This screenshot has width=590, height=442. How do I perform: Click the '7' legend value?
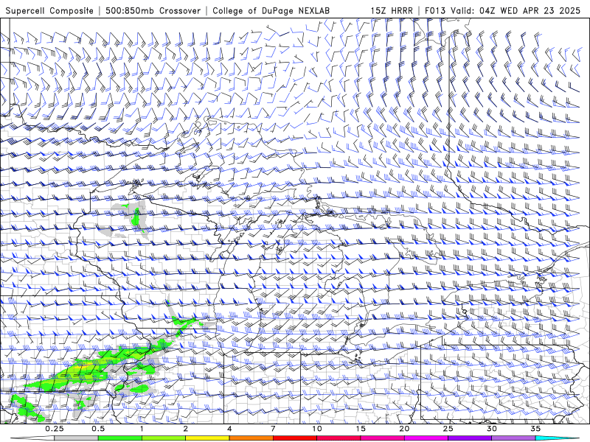click(273, 429)
